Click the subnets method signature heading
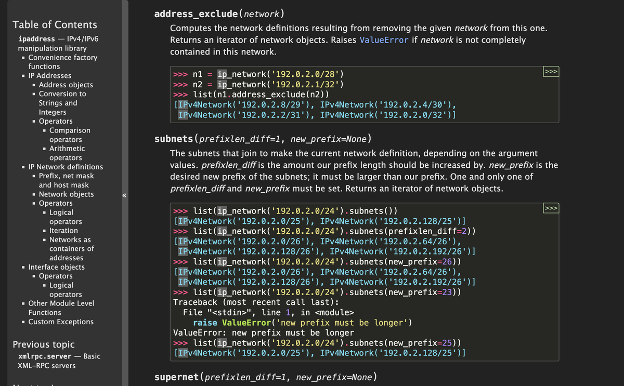This screenshot has height=386, width=624. point(263,139)
